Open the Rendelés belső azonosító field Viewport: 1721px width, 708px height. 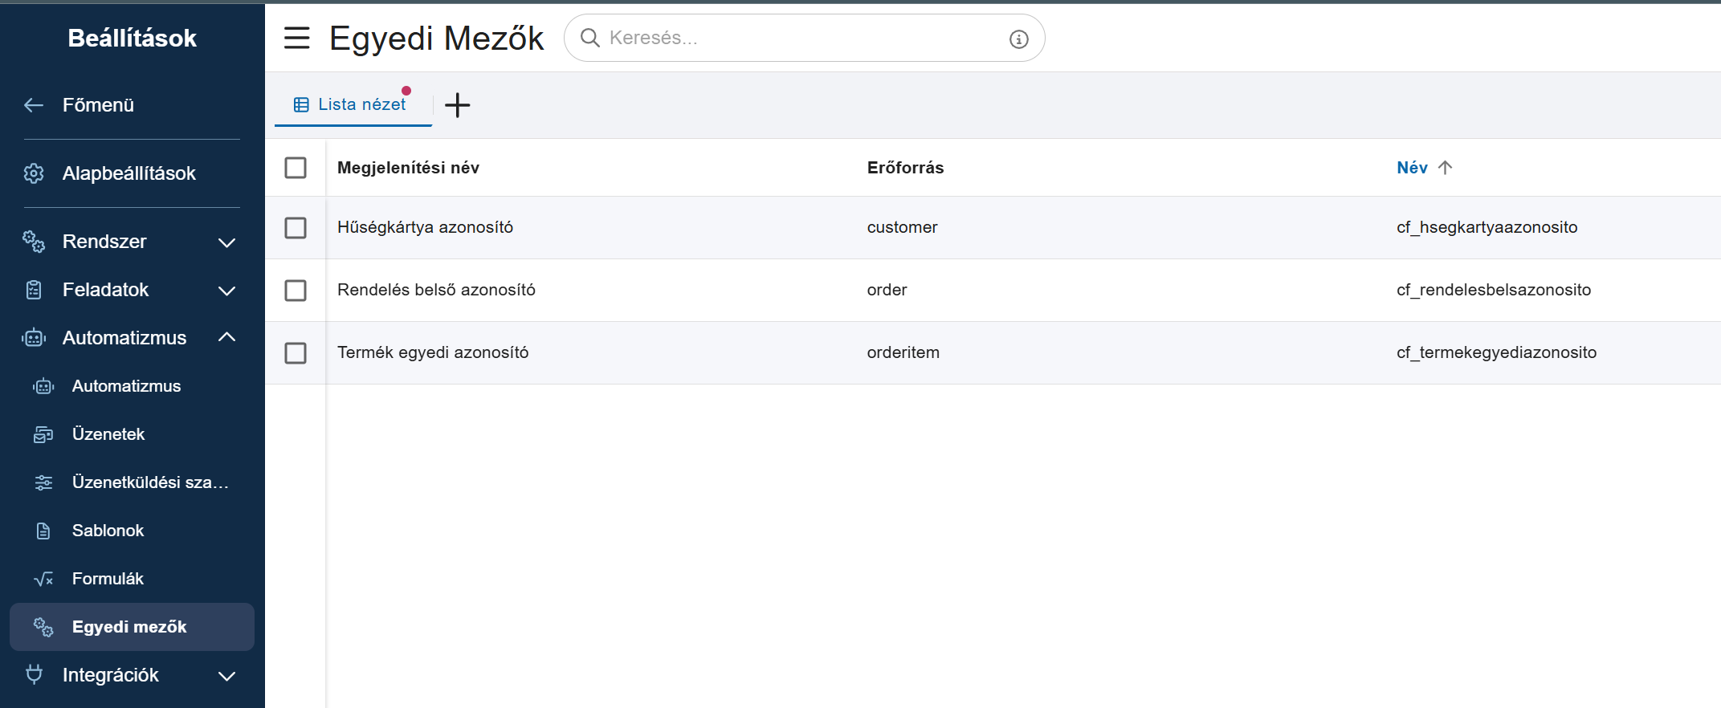(x=436, y=290)
